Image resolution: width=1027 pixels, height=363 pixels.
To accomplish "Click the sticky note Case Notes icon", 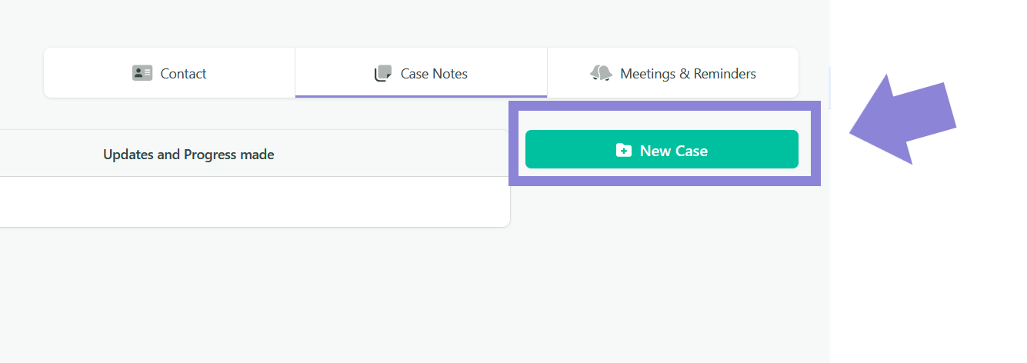I will pos(383,73).
